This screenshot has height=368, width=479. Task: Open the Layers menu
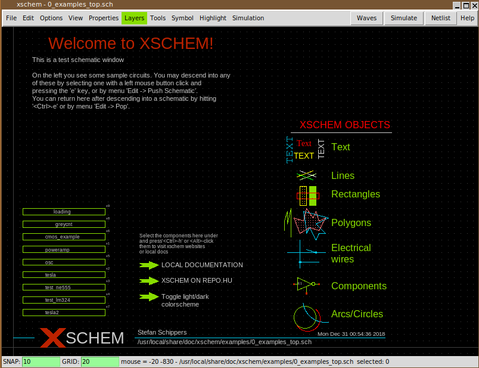click(x=134, y=18)
